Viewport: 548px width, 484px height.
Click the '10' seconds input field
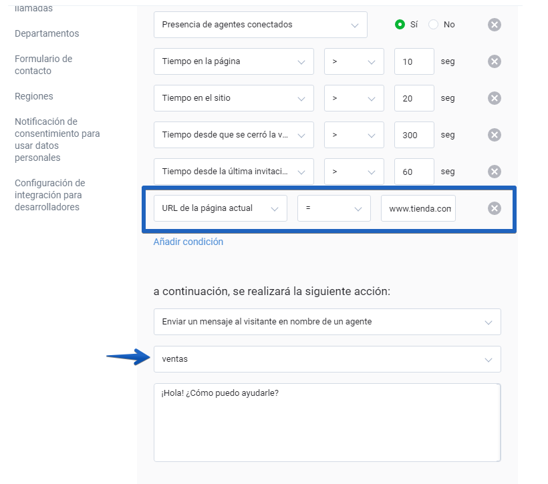click(414, 61)
